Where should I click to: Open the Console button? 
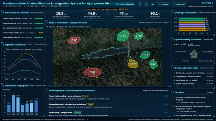(x=163, y=4)
